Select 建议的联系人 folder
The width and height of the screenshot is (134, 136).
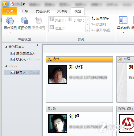(23, 53)
